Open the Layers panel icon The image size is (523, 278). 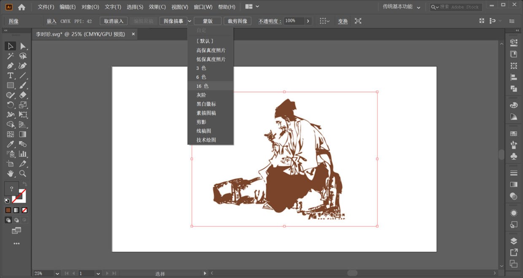(514, 241)
